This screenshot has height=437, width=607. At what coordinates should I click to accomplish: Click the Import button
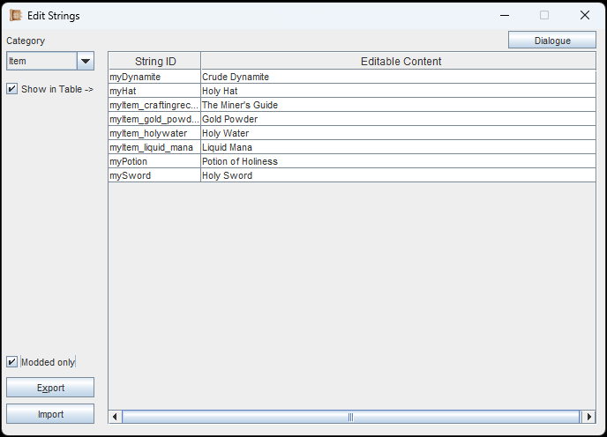click(50, 414)
